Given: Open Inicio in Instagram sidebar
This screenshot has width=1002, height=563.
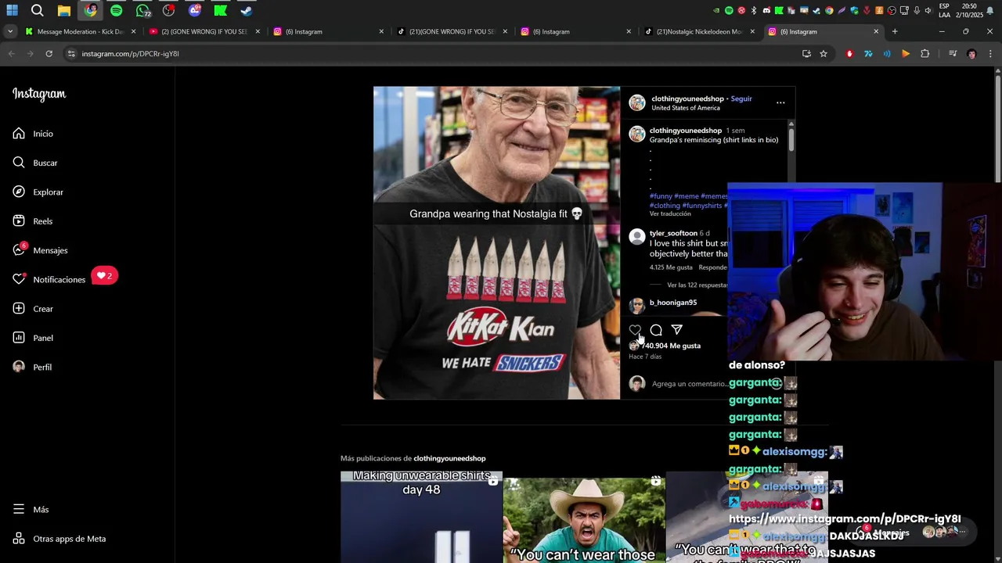Looking at the screenshot, I should pos(33,134).
